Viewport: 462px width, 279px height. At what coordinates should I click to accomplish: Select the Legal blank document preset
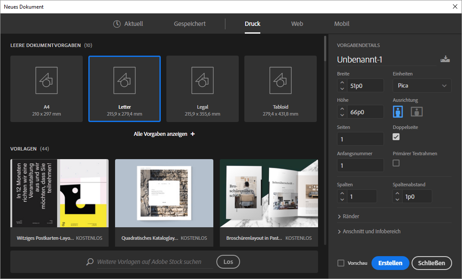(x=203, y=89)
